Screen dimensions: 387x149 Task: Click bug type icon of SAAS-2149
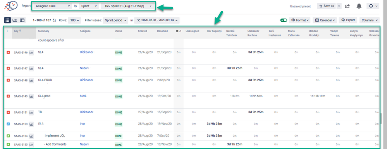point(8,96)
